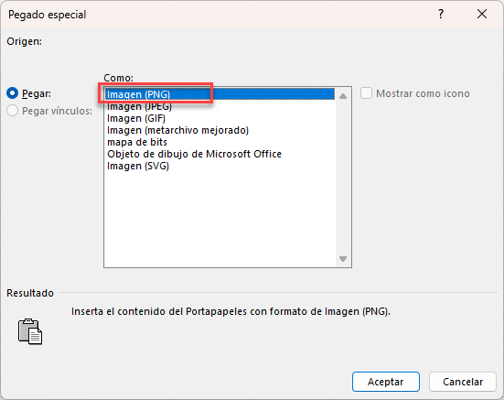Select the Pegar radio button

(x=13, y=93)
